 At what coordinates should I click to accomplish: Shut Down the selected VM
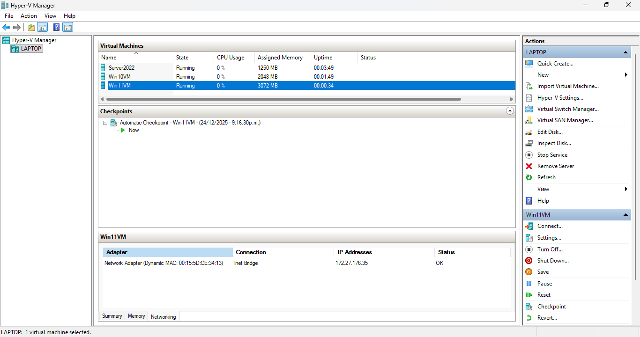[x=553, y=261]
